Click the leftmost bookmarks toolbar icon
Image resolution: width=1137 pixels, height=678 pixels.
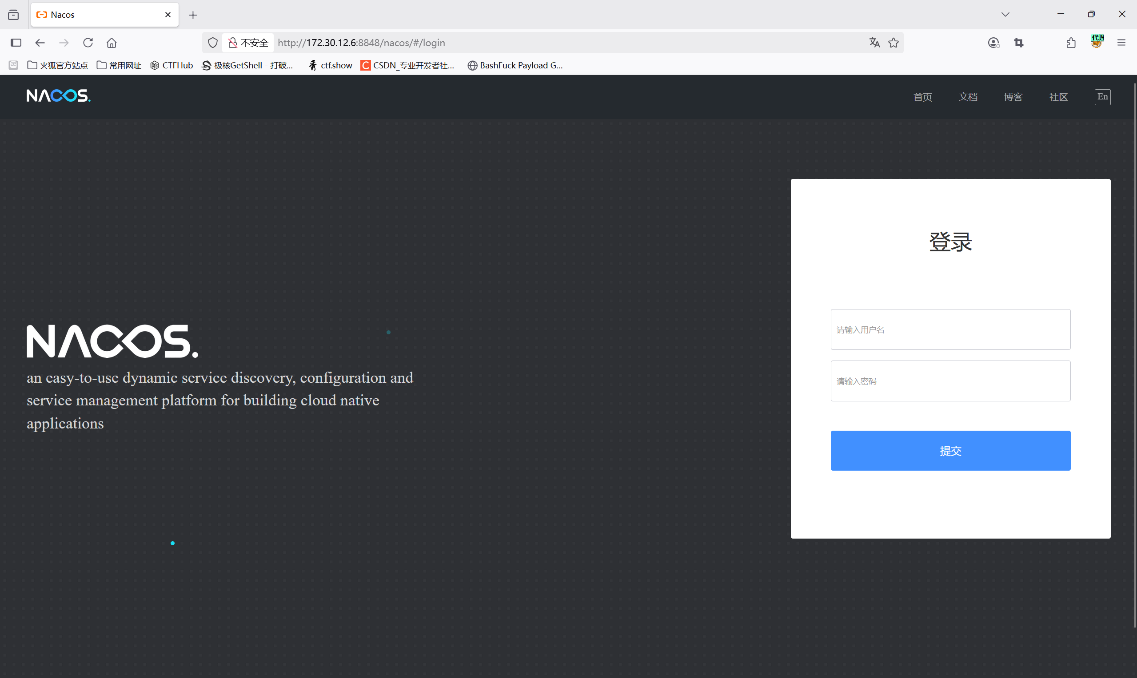(x=14, y=65)
